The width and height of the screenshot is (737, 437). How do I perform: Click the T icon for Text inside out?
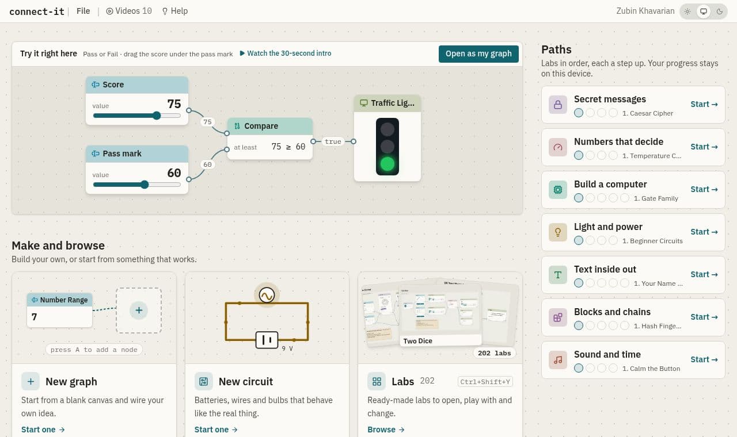tap(558, 275)
